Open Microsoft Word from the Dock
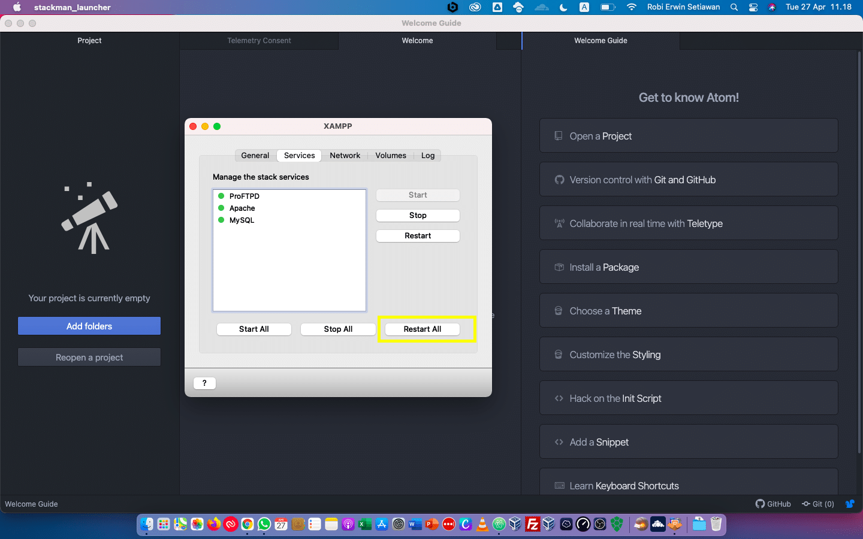The height and width of the screenshot is (539, 863). [x=415, y=525]
